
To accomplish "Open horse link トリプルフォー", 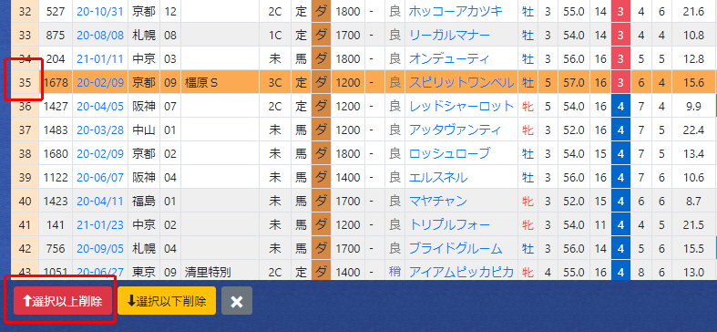I will coord(449,225).
